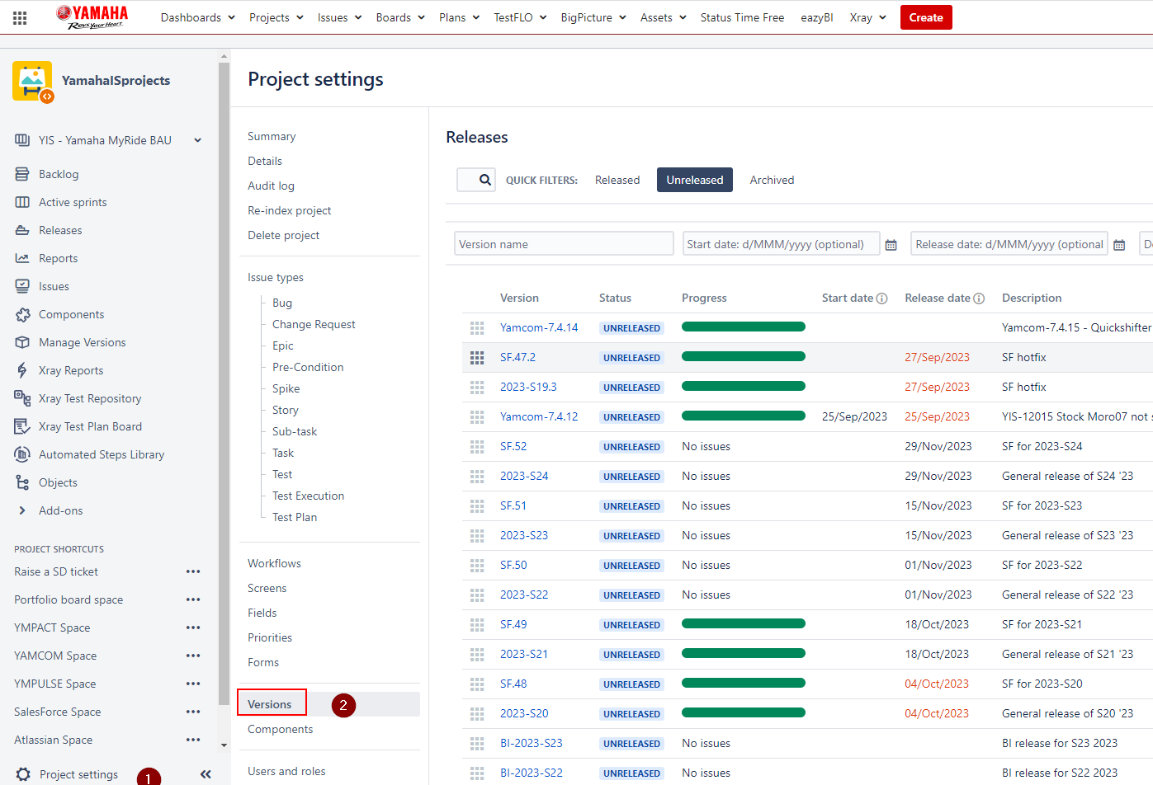Expand the Add-ons sidebar section
The width and height of the screenshot is (1153, 785).
(x=21, y=510)
